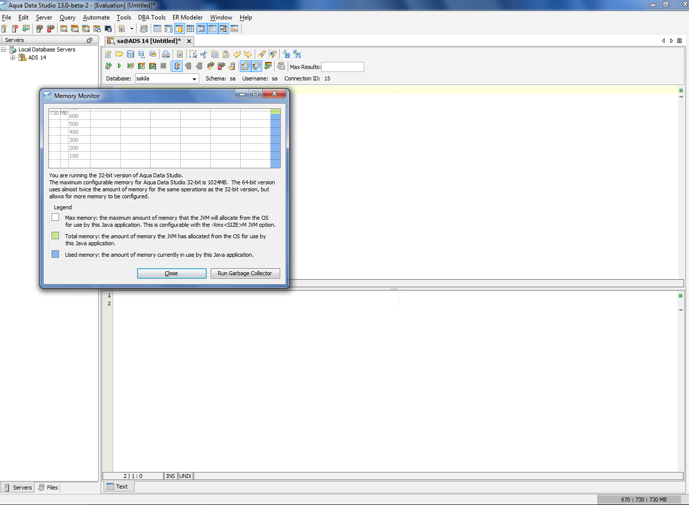Click the Print icon in the query toolbar
Image resolution: width=689 pixels, height=505 pixels.
pos(166,54)
